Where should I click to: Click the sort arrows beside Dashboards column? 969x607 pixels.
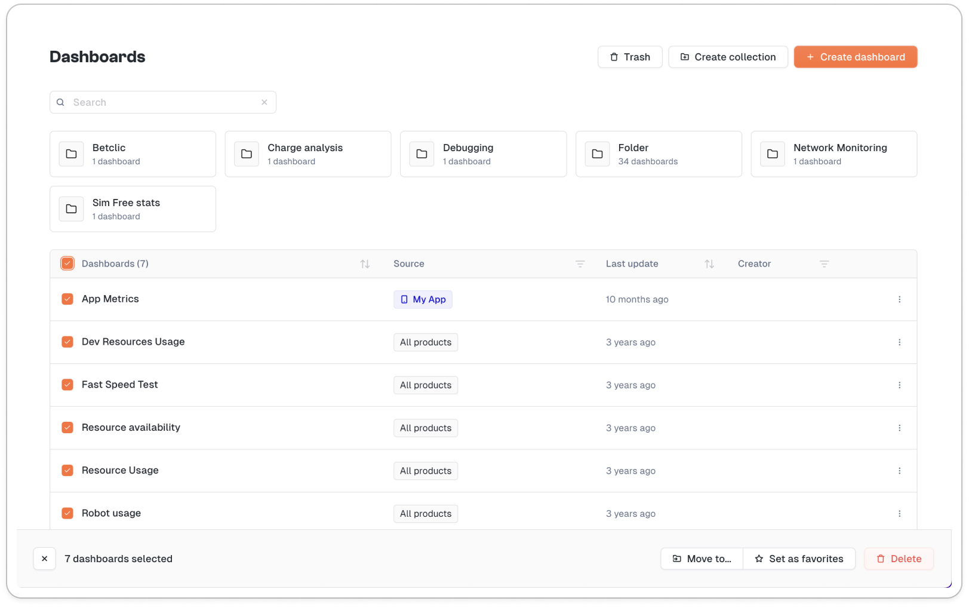pos(365,264)
